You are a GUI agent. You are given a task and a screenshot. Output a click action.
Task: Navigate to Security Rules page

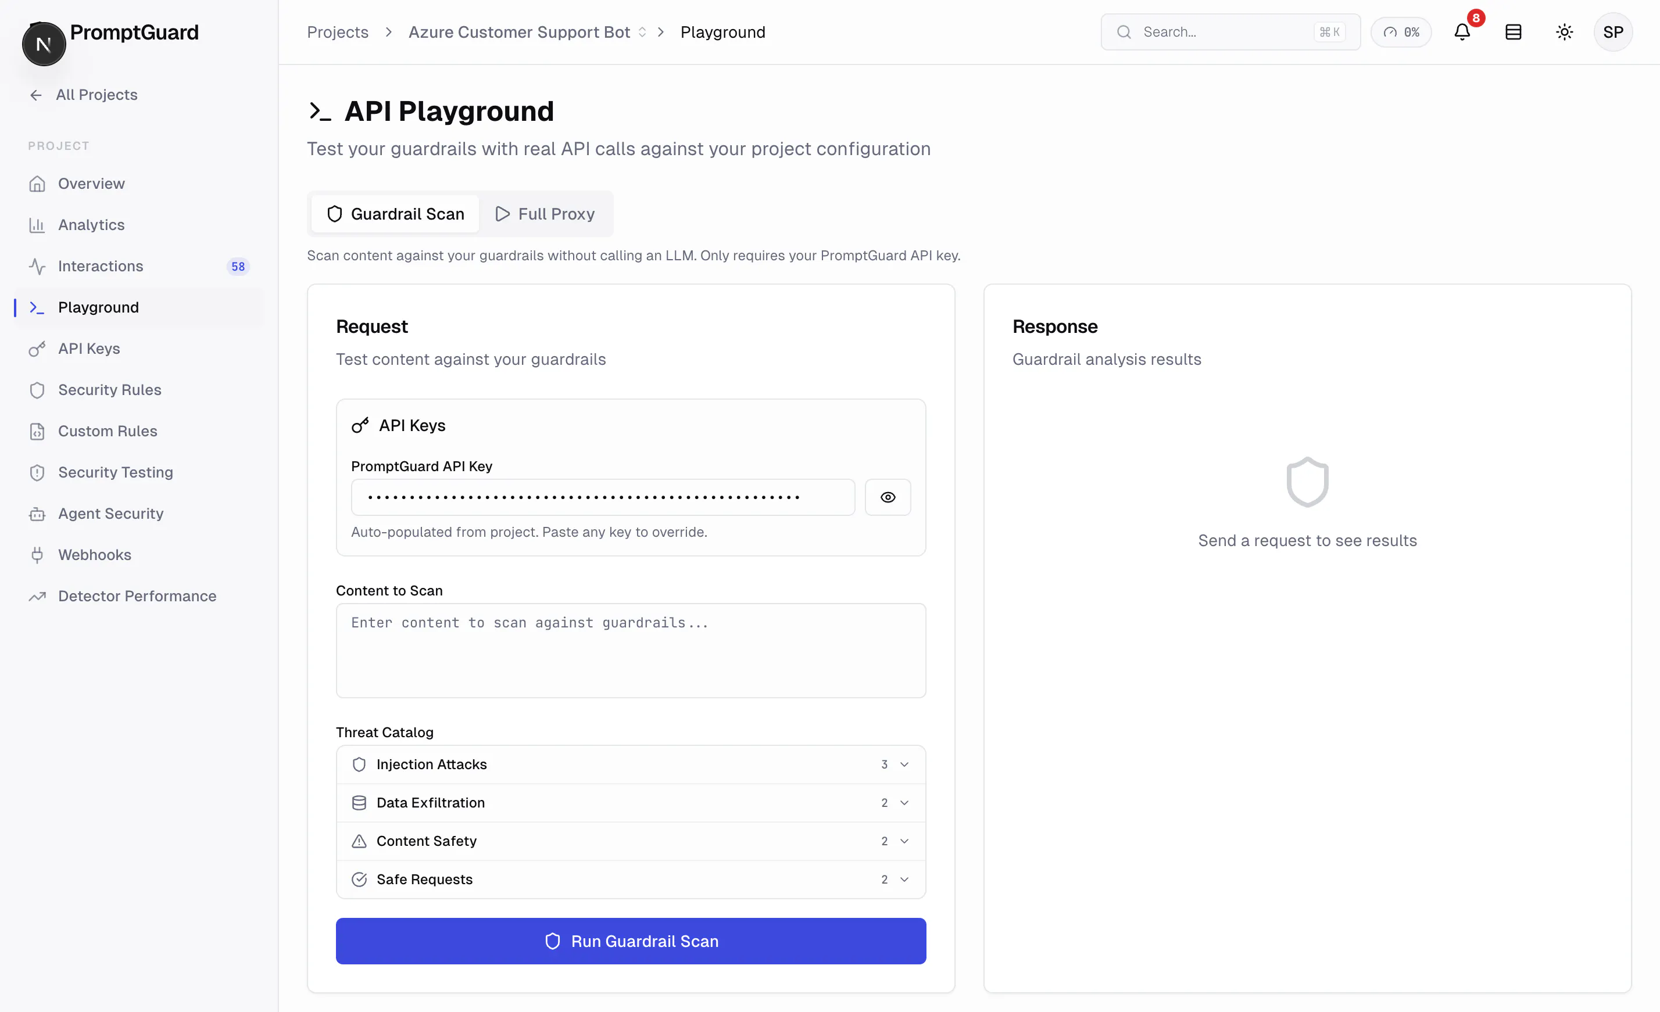tap(138, 390)
